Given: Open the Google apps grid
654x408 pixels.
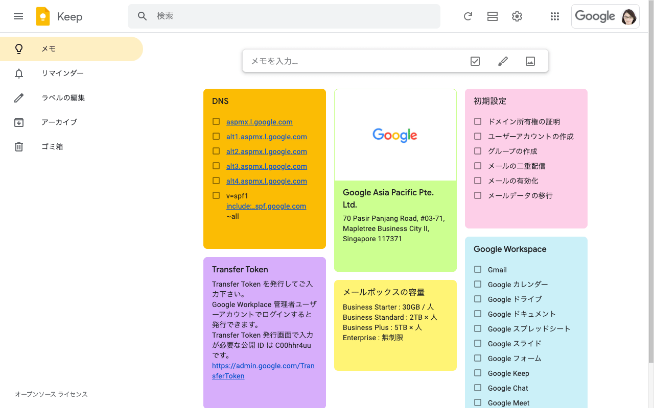Looking at the screenshot, I should point(555,16).
